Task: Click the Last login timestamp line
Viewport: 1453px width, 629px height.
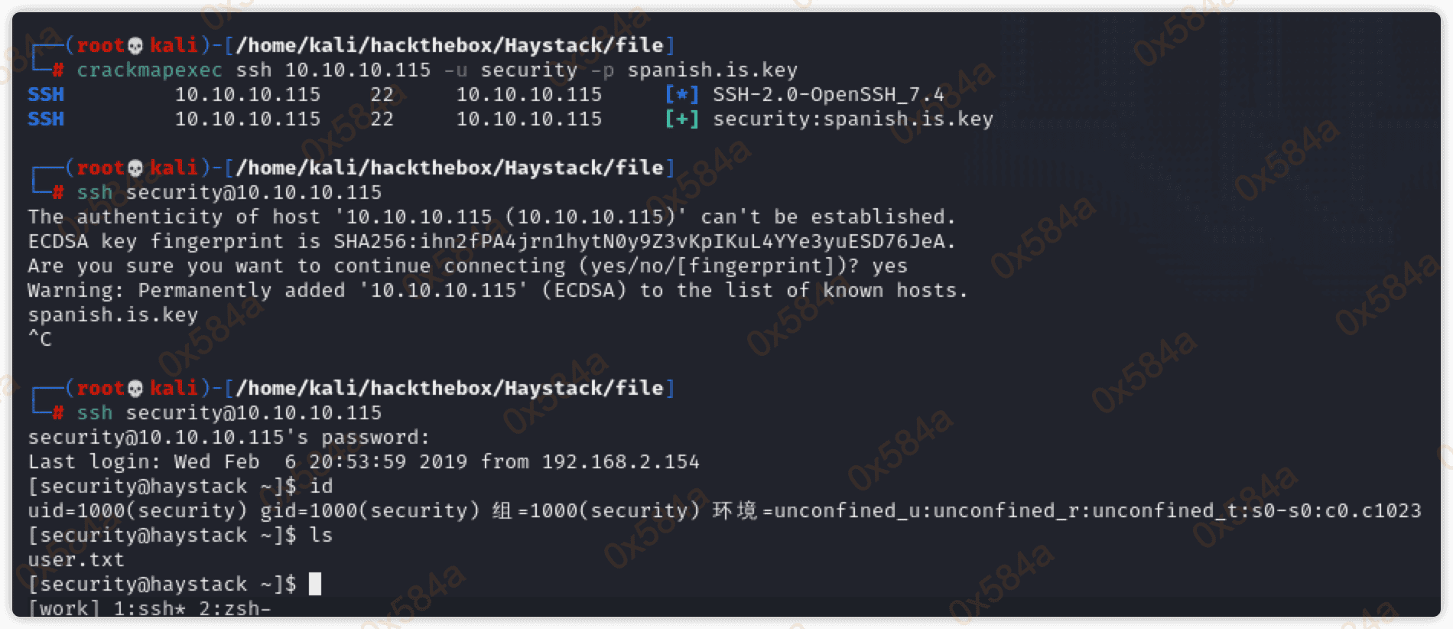Action: tap(363, 462)
